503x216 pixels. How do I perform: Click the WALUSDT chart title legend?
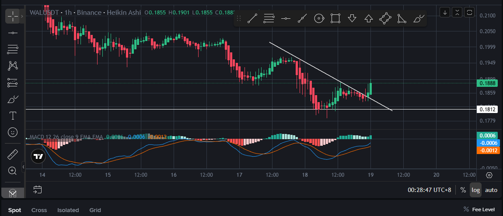coord(85,13)
